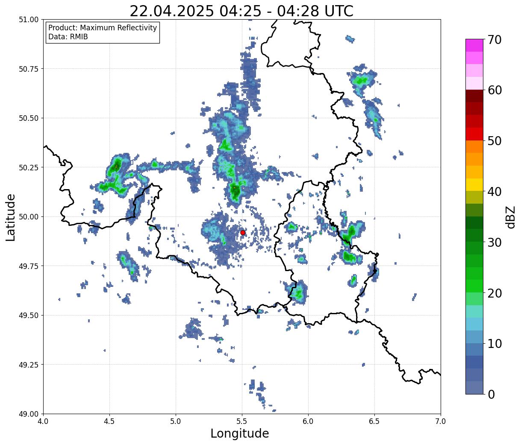Click the 'dBZ' colorbar label

click(510, 217)
